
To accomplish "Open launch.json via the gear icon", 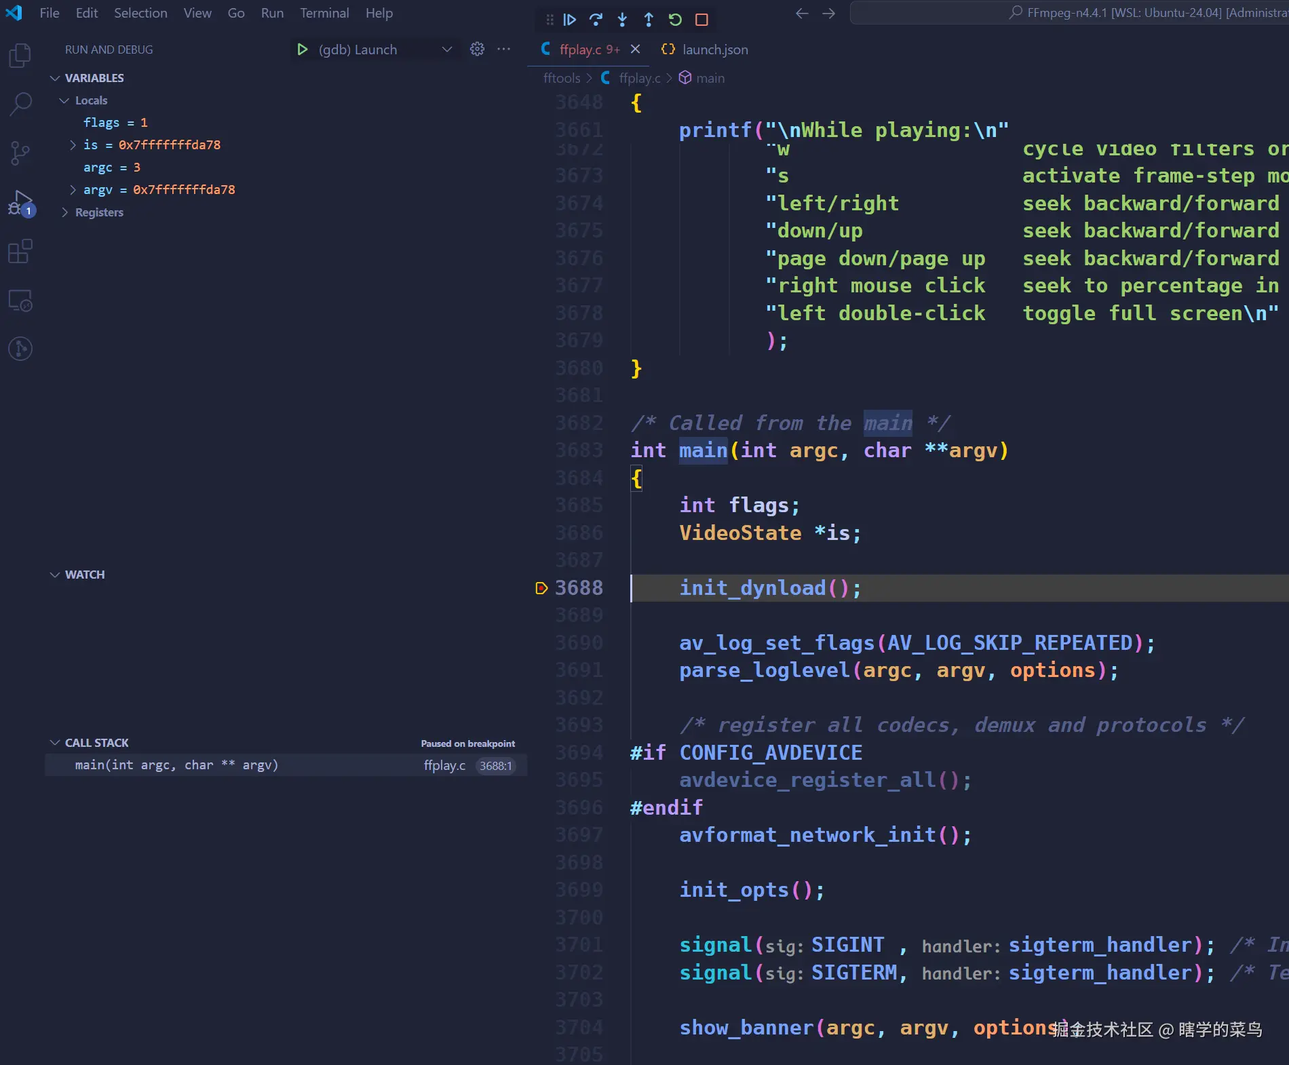I will [478, 49].
